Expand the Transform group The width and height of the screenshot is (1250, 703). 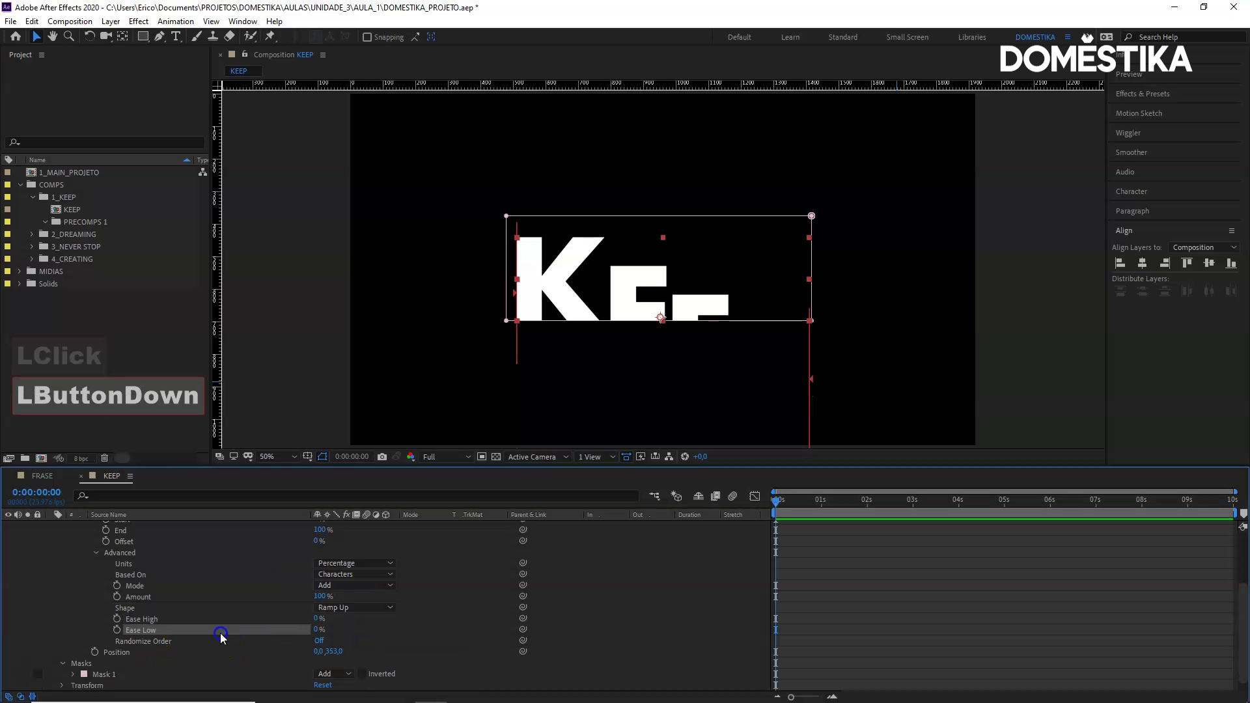click(x=62, y=685)
